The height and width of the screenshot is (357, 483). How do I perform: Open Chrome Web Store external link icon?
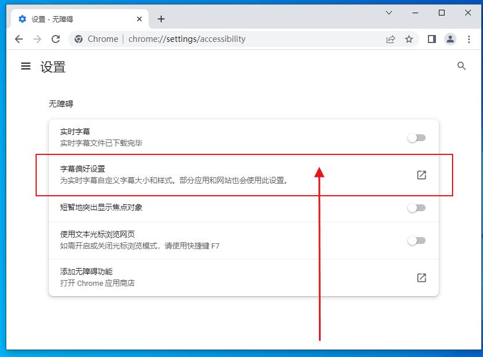(422, 277)
